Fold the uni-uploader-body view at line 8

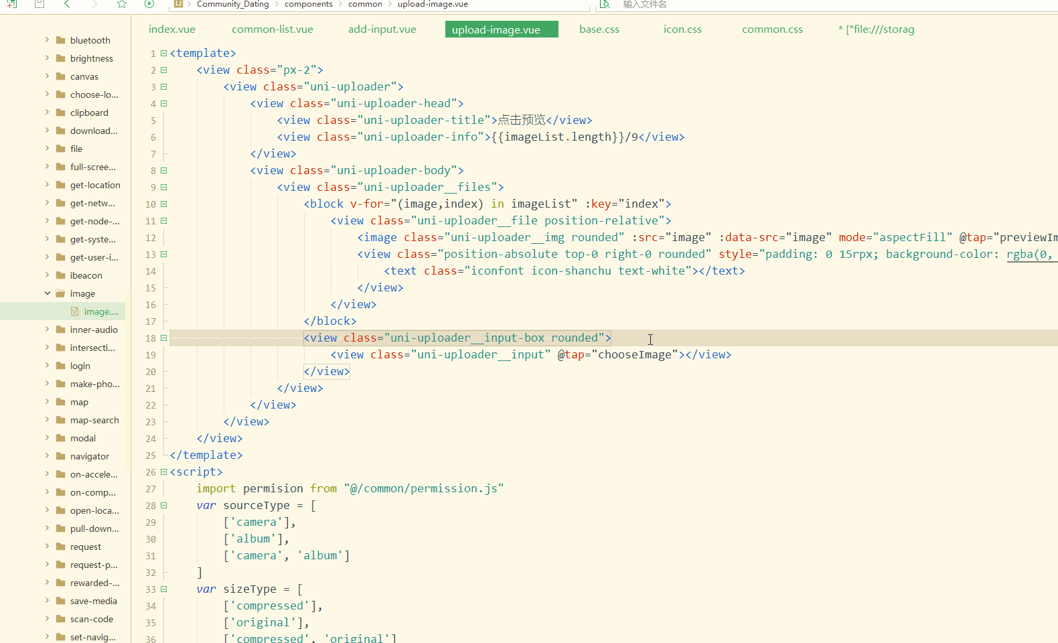[163, 170]
